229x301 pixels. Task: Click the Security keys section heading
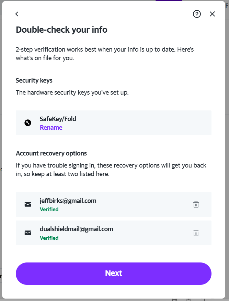34,80
